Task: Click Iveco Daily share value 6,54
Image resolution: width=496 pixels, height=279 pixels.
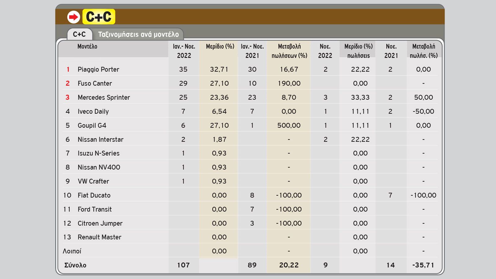Action: pyautogui.click(x=219, y=111)
